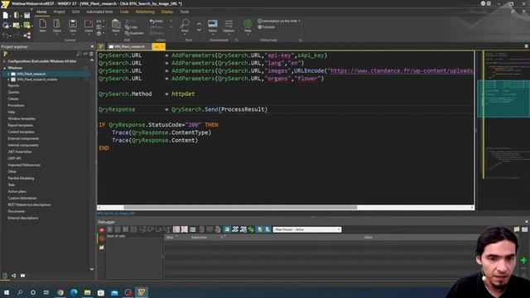Open the Home ribbon tab
Screen dimensions: 530x298
click(41, 12)
